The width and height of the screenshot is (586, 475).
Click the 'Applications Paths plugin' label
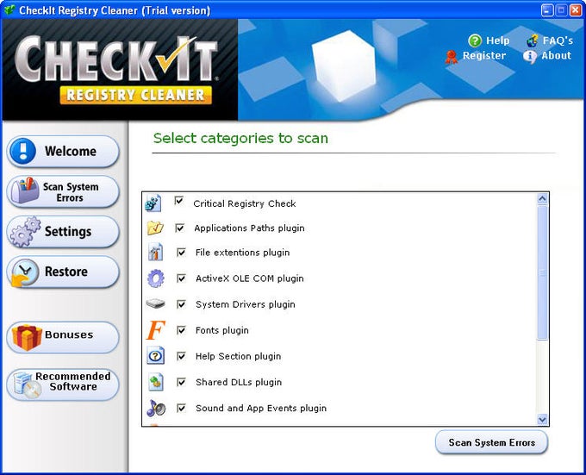coord(249,228)
